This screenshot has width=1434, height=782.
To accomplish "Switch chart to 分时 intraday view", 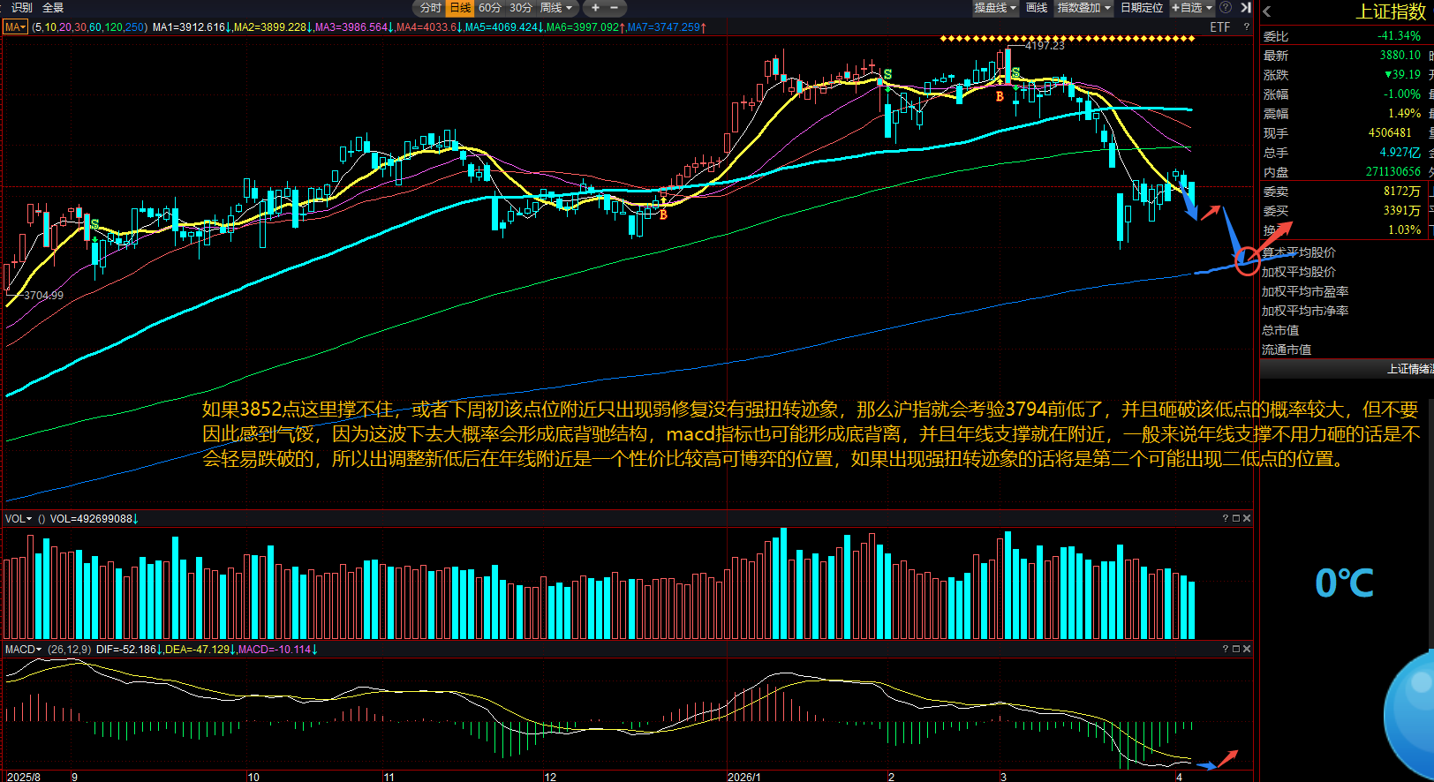I will pyautogui.click(x=430, y=8).
